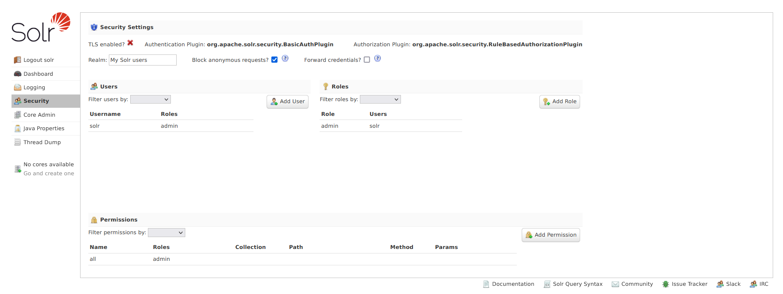The width and height of the screenshot is (783, 294).
Task: Click the Users panel header icon
Action: pos(94,86)
